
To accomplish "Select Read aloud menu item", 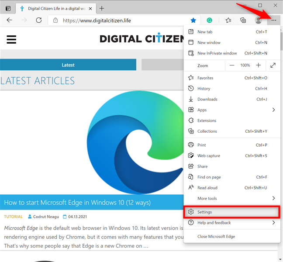I will click(232, 188).
